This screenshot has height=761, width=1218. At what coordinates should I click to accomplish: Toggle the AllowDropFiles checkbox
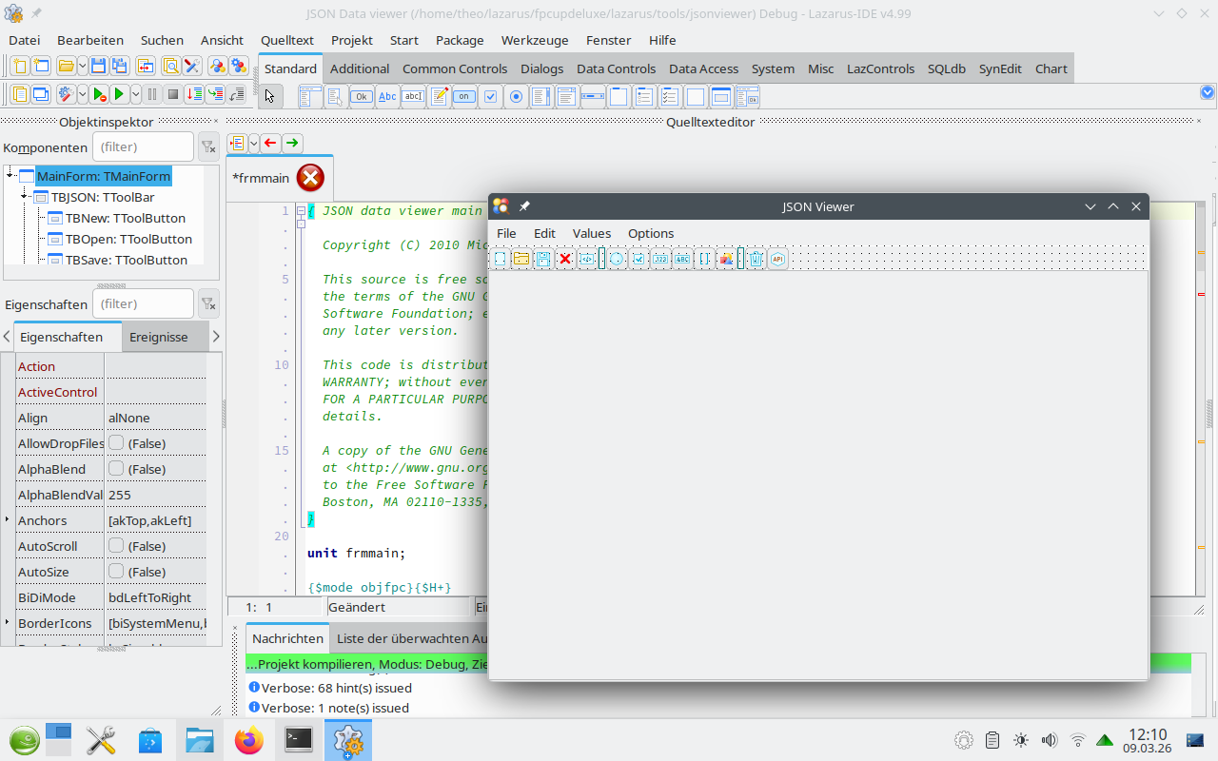point(116,442)
